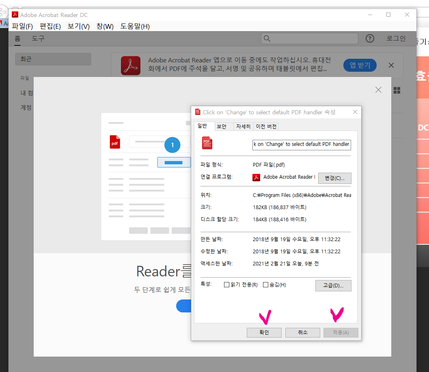Screen dimensions: 429x372
Task: Click the search magnifier icon
Action: pyautogui.click(x=267, y=38)
